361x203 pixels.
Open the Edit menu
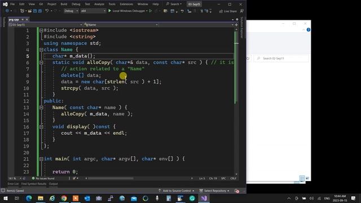(x=21, y=4)
